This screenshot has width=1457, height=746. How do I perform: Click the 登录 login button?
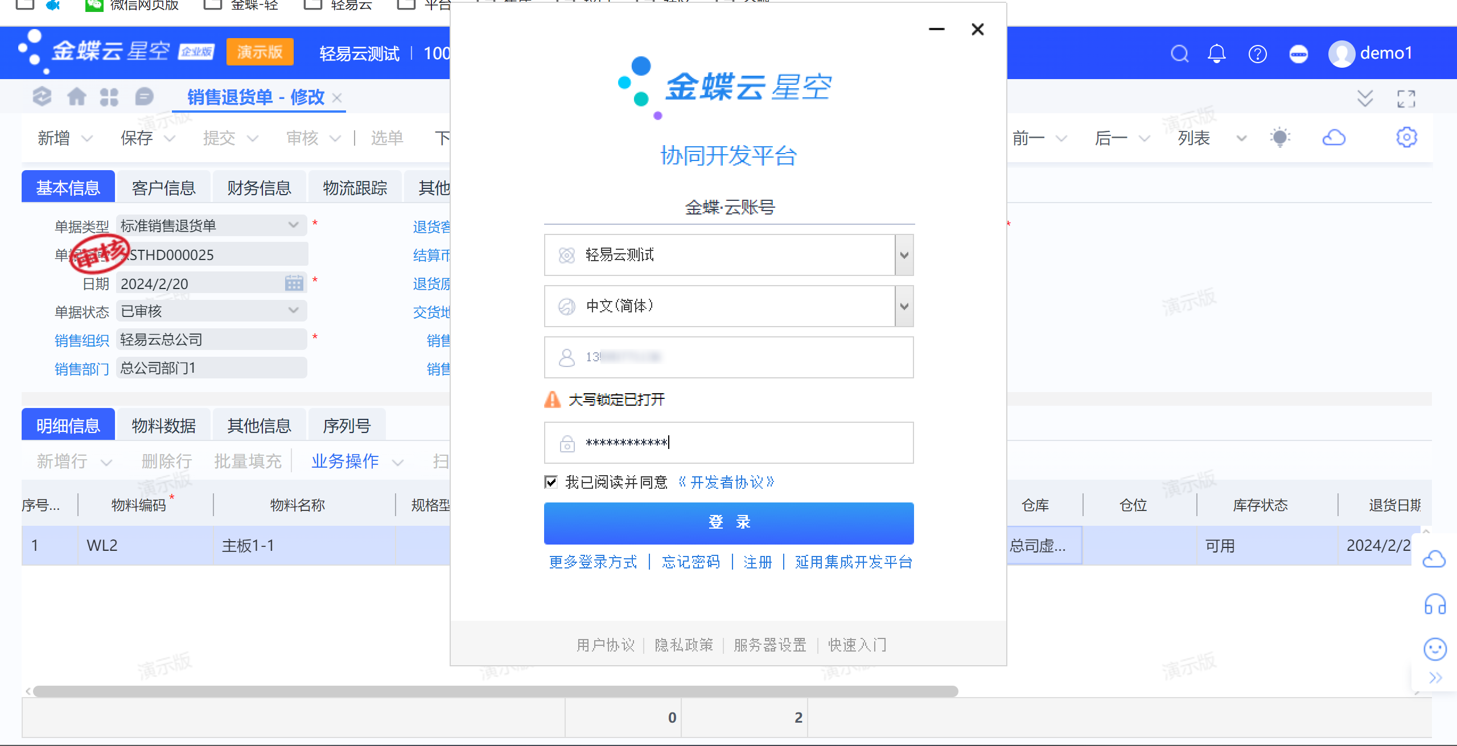728,522
